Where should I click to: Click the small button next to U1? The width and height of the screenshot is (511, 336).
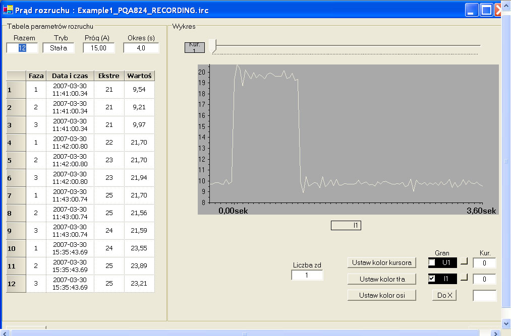pyautogui.click(x=465, y=261)
